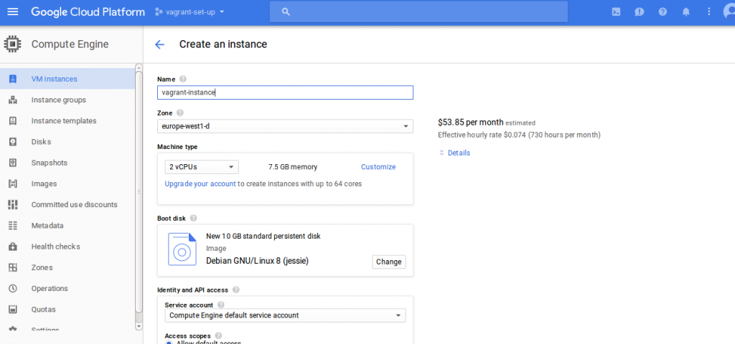The width and height of the screenshot is (735, 344).
Task: Open Committed use discounts in the sidebar
Action: pyautogui.click(x=67, y=204)
